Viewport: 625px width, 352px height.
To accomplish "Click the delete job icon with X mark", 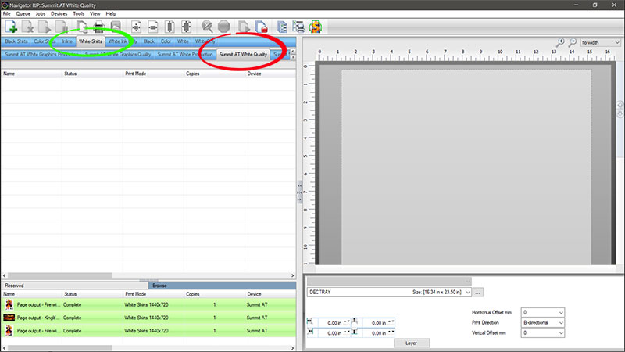I will (28, 27).
